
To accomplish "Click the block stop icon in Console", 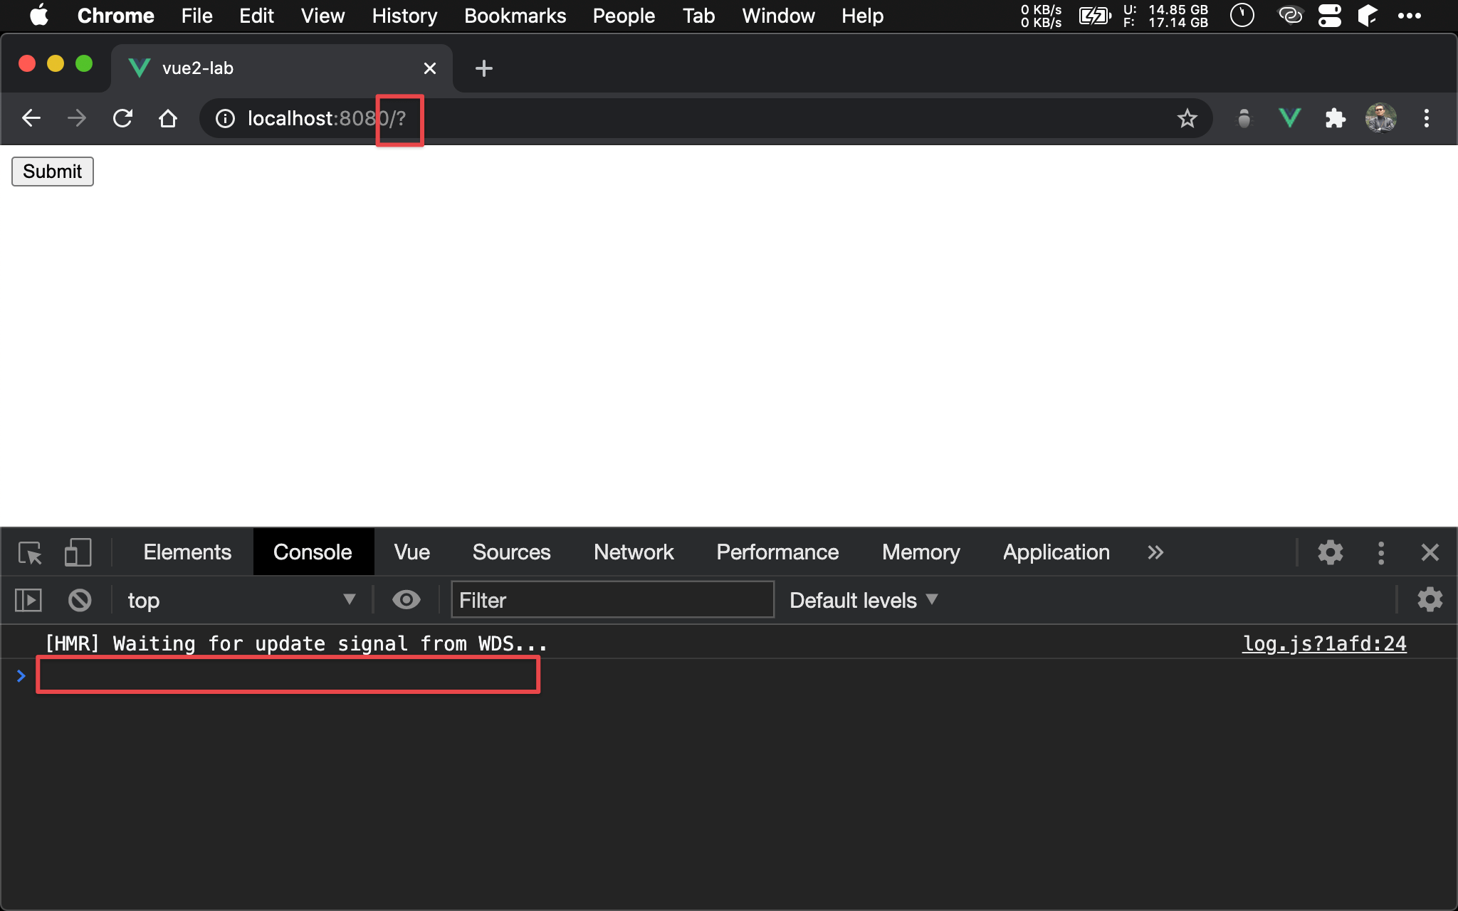I will (80, 601).
